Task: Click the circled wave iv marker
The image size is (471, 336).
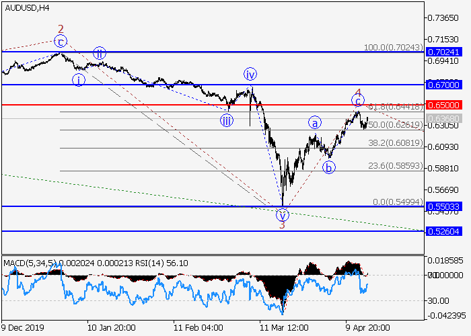Action: (x=250, y=74)
